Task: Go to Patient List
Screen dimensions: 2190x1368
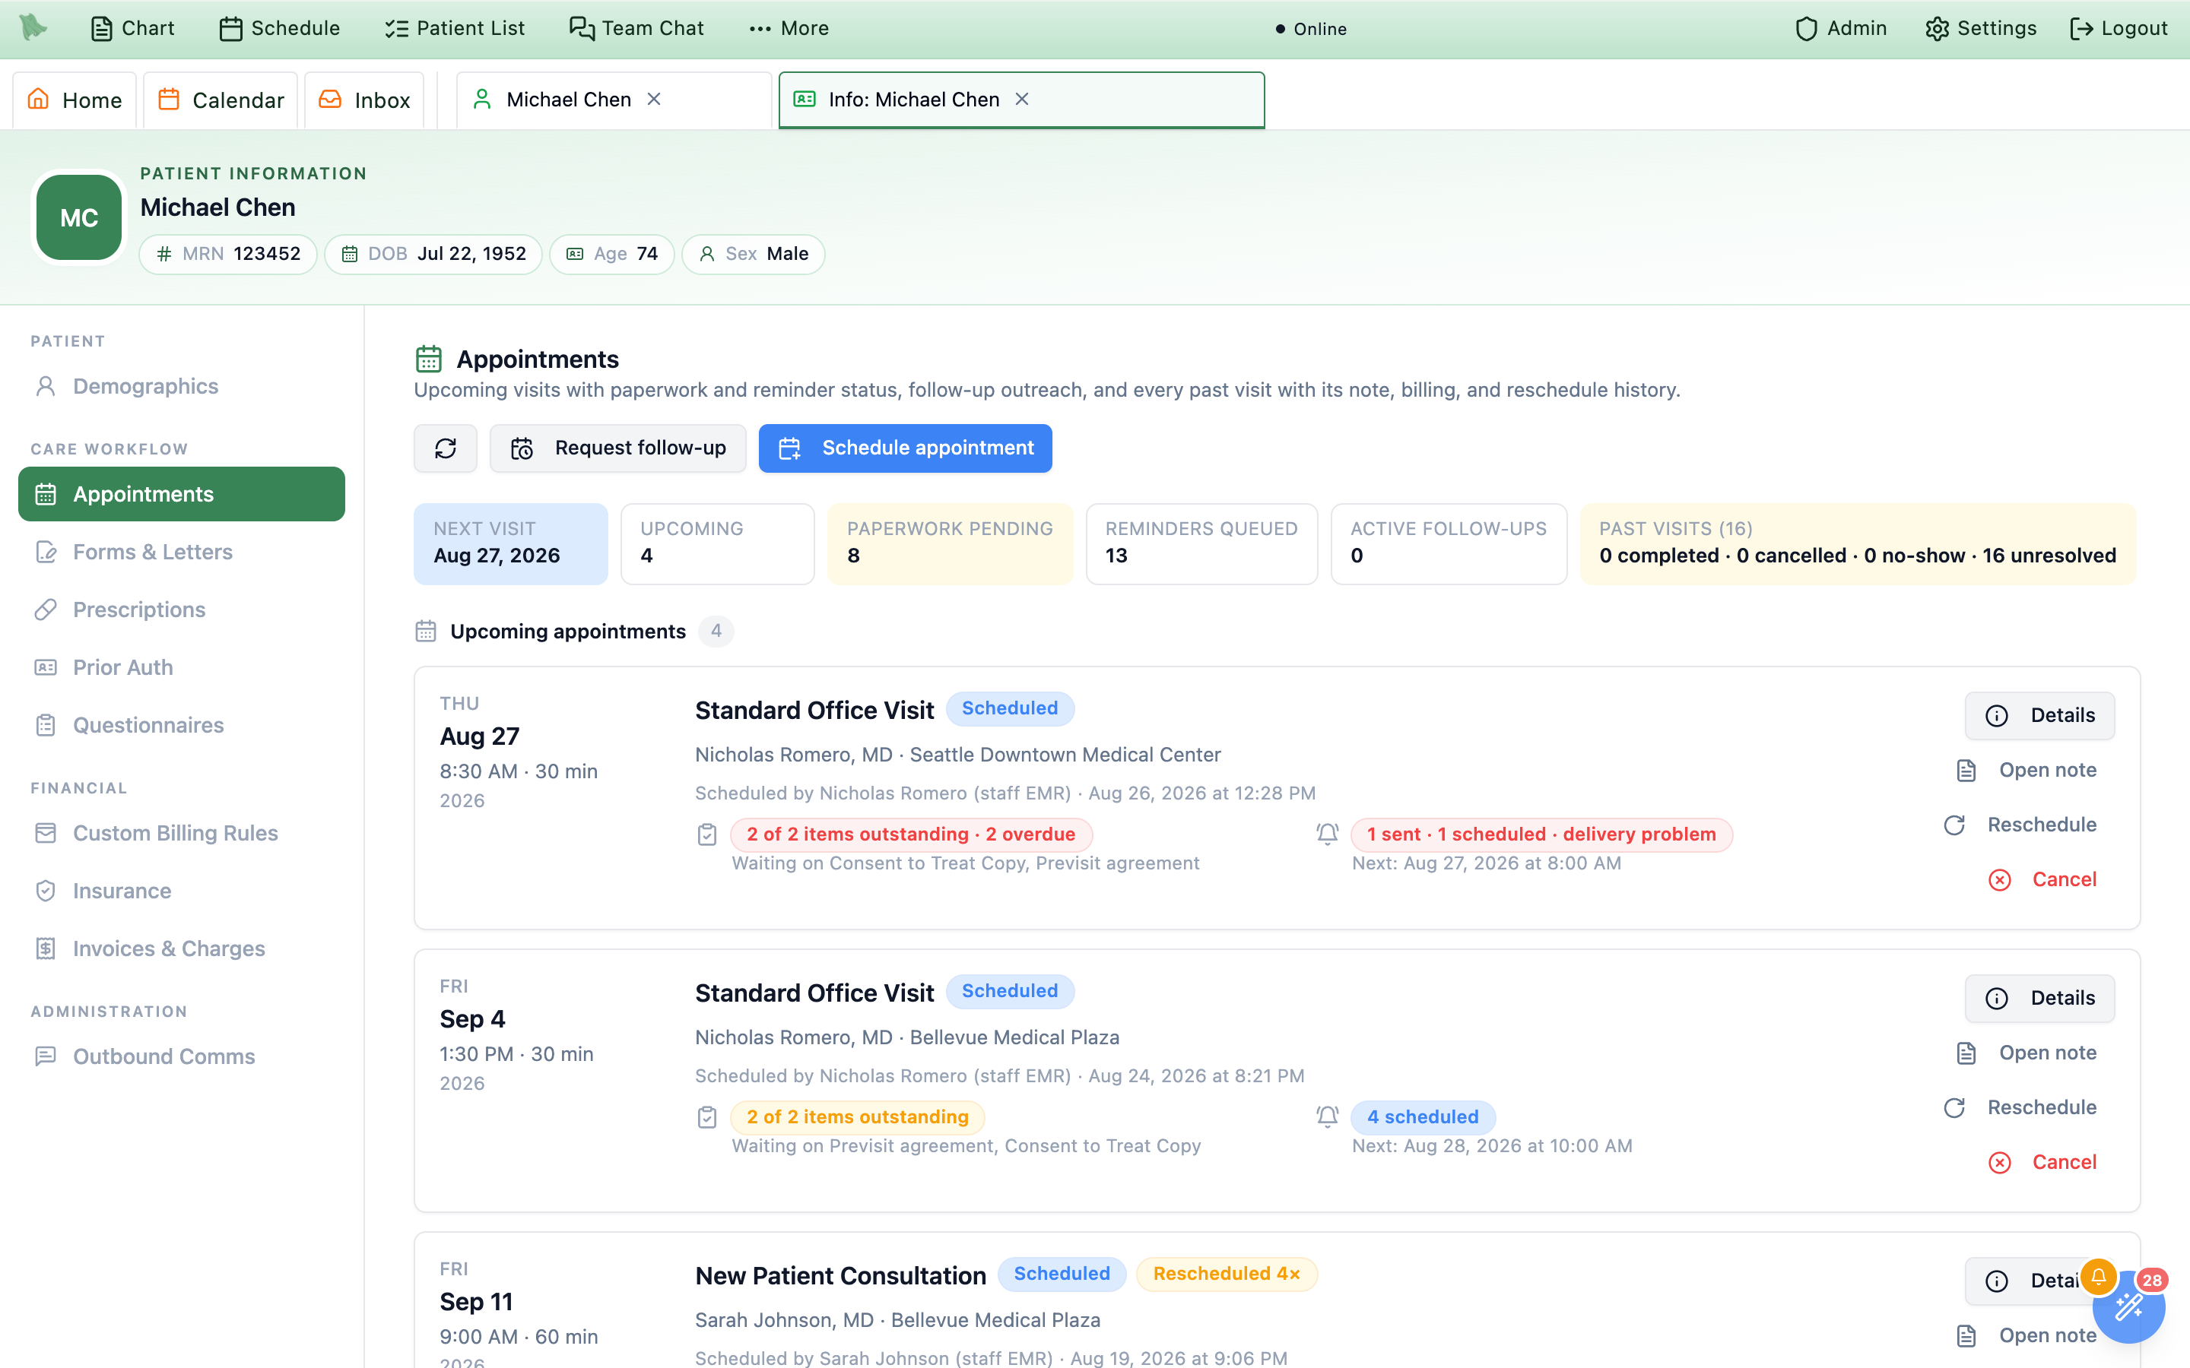Action: [x=454, y=28]
